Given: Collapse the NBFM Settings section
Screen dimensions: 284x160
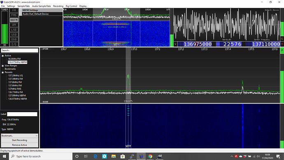Looking at the screenshot, I should click(21, 10).
